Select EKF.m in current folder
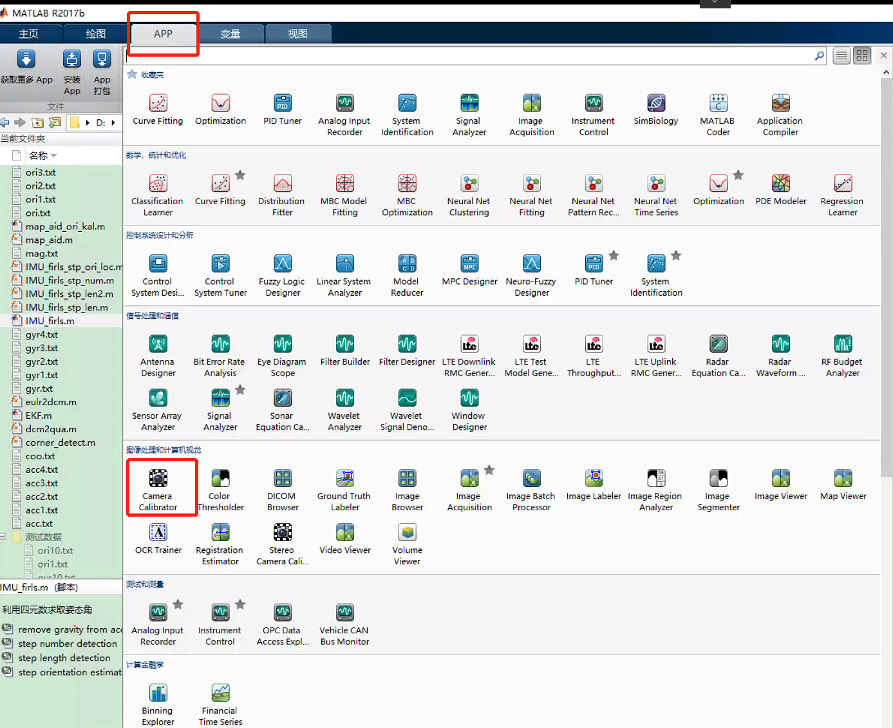The height and width of the screenshot is (728, 893). [x=38, y=416]
